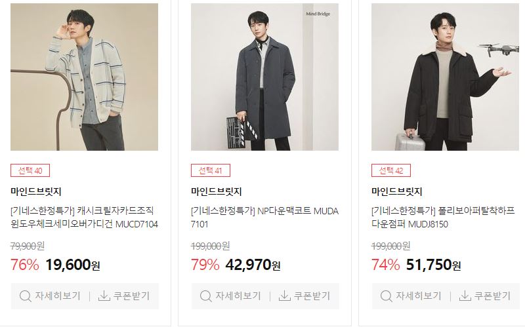Click product title 캐시크릴자카드조직 cardigan
This screenshot has height=327, width=525.
(x=85, y=218)
